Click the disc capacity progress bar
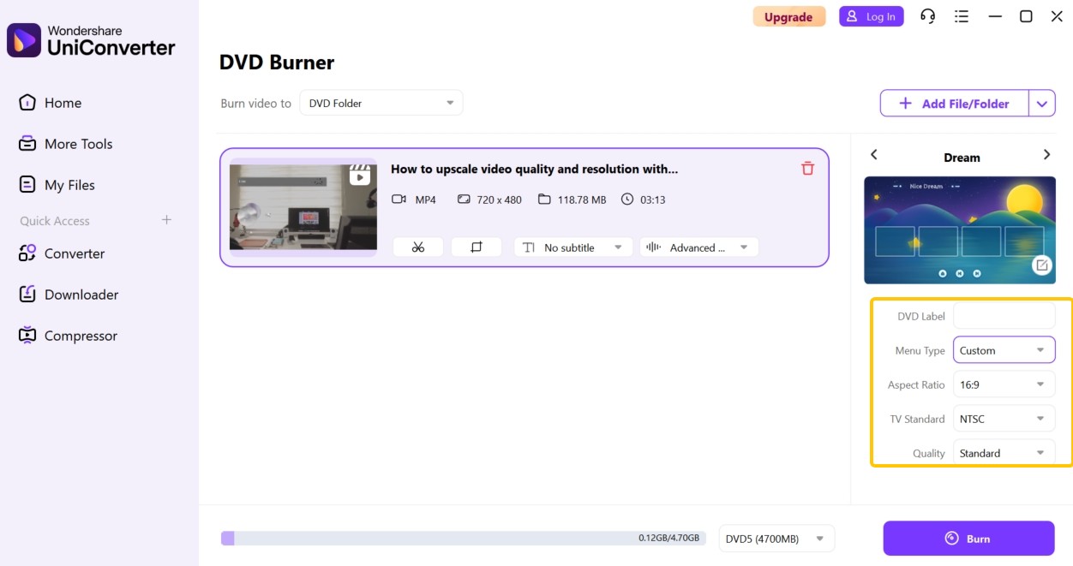The image size is (1073, 566). coord(463,538)
